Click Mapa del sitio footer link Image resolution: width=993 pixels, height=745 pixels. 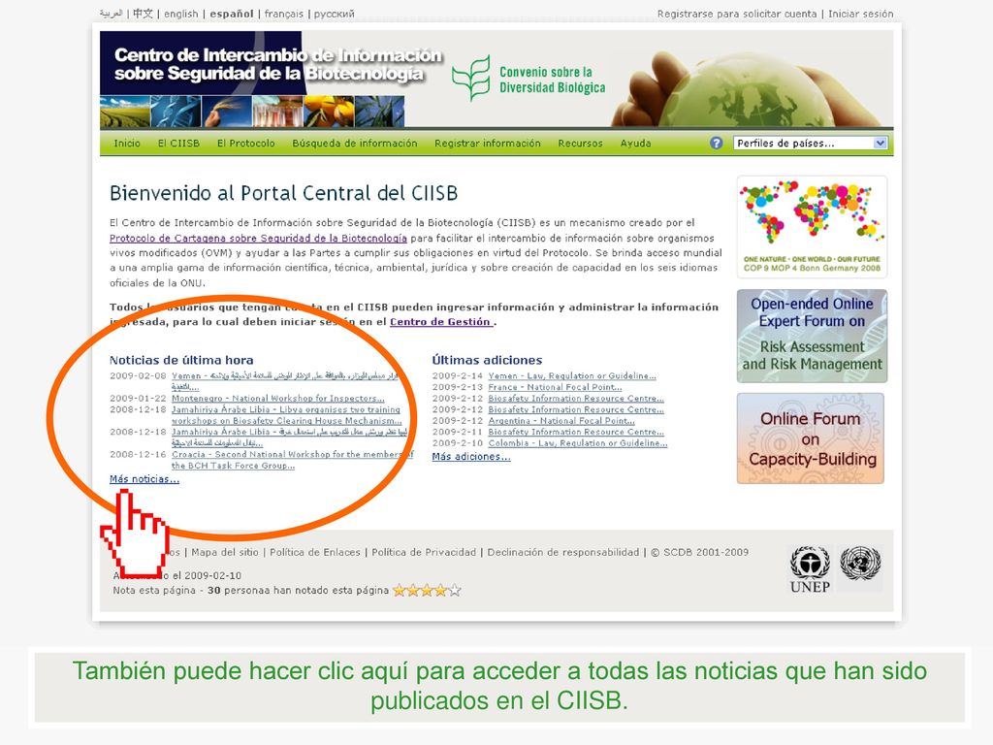click(x=225, y=552)
